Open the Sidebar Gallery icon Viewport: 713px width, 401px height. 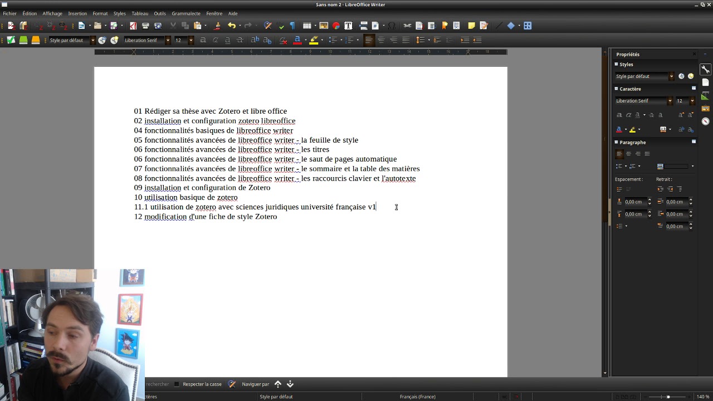coord(705,109)
